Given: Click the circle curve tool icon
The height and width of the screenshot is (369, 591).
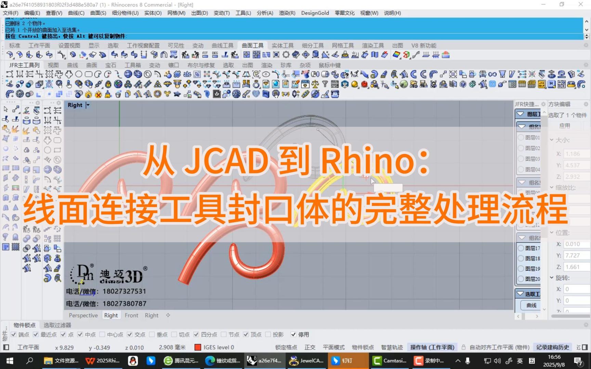Looking at the screenshot, I should point(79,74).
